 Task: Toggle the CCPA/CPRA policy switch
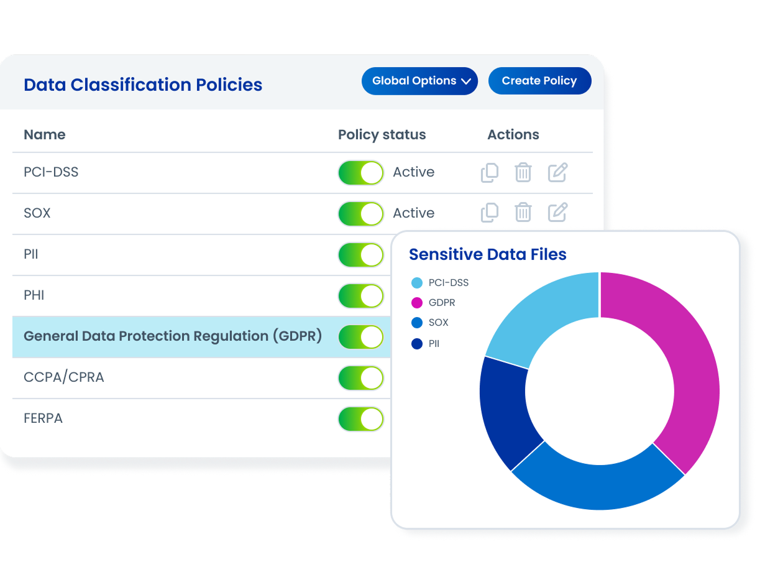pyautogui.click(x=361, y=377)
